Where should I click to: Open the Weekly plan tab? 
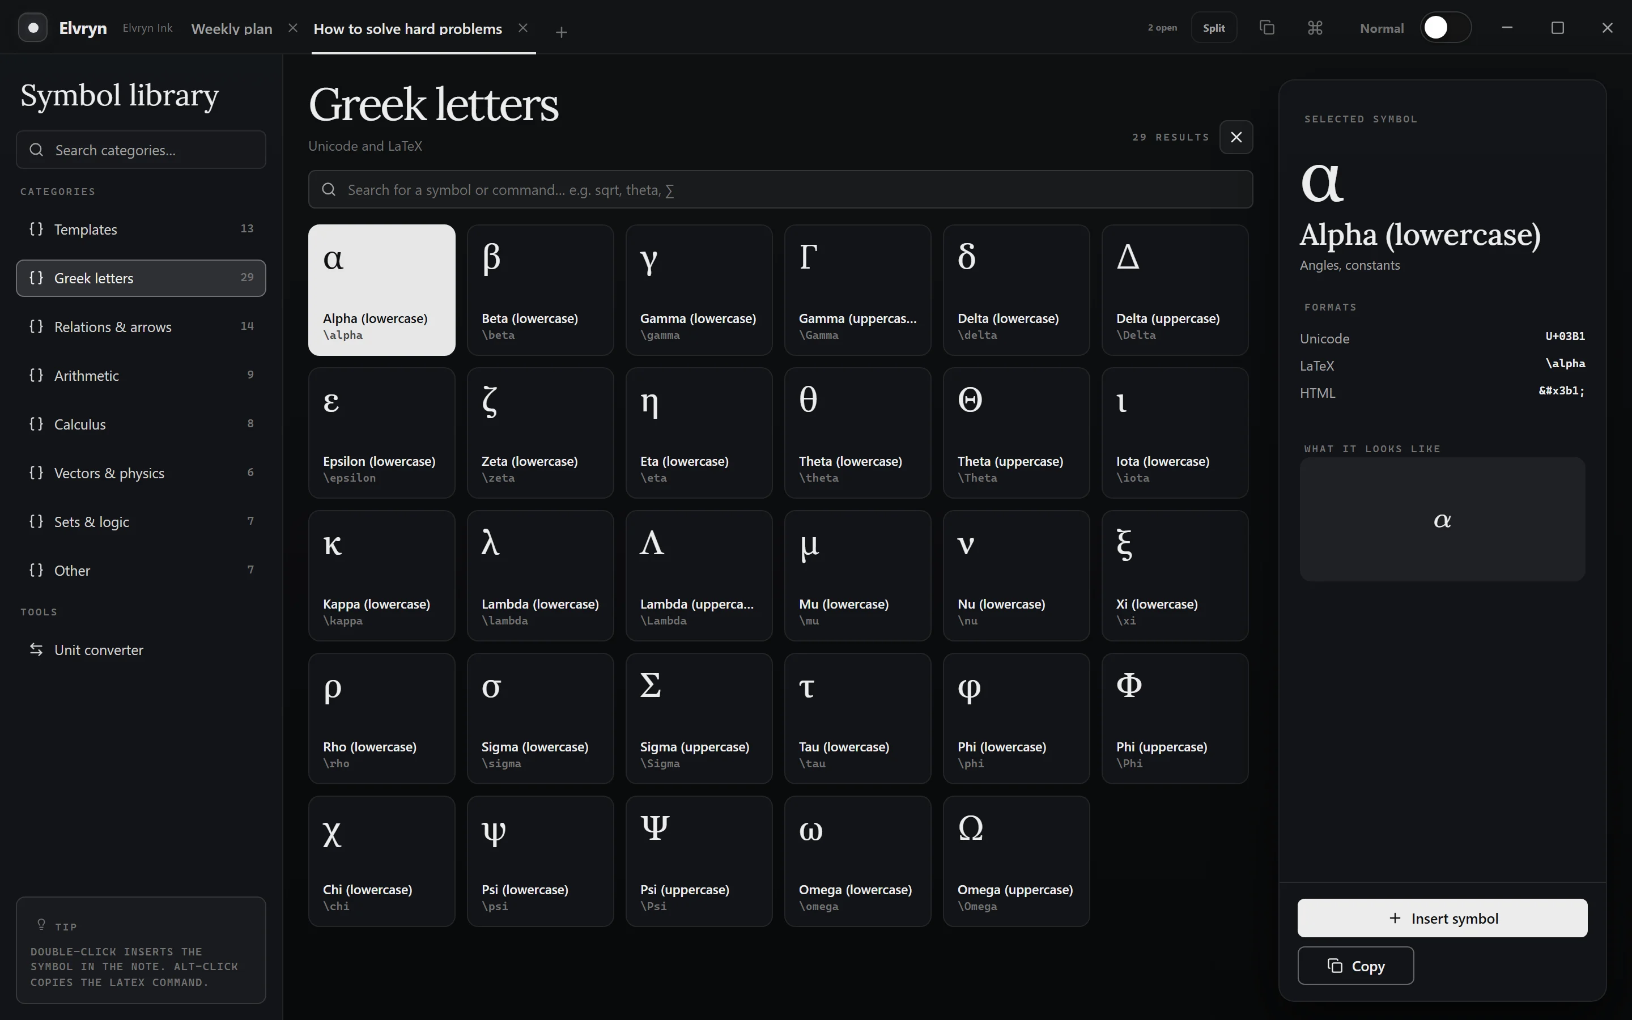(x=231, y=28)
